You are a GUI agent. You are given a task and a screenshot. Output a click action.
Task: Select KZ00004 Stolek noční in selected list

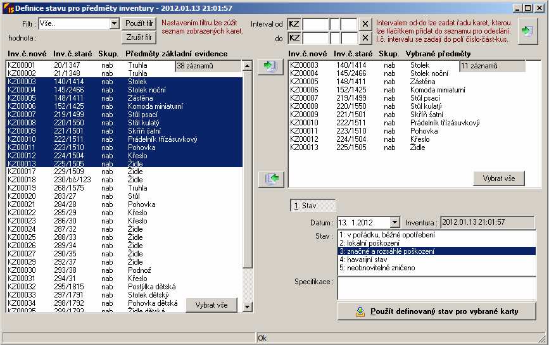pos(414,73)
